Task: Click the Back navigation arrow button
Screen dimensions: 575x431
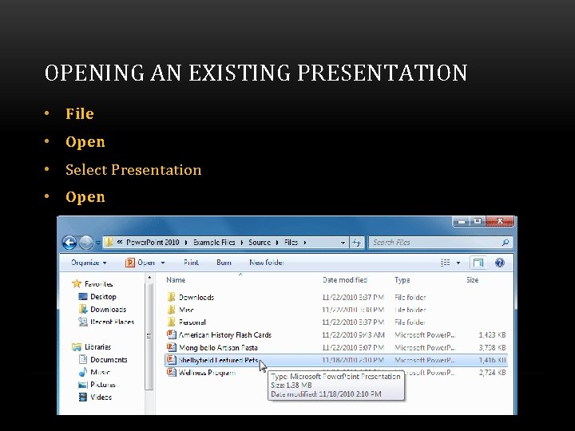Action: 69,243
